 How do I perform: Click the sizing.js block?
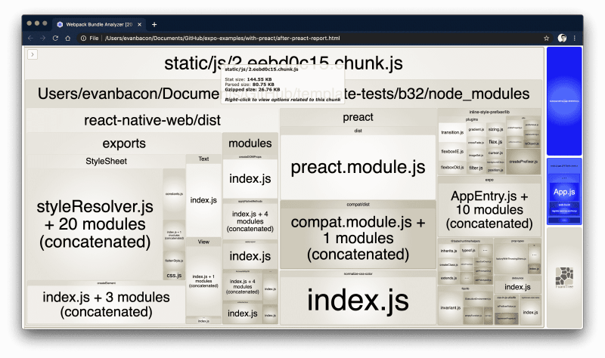(x=495, y=129)
